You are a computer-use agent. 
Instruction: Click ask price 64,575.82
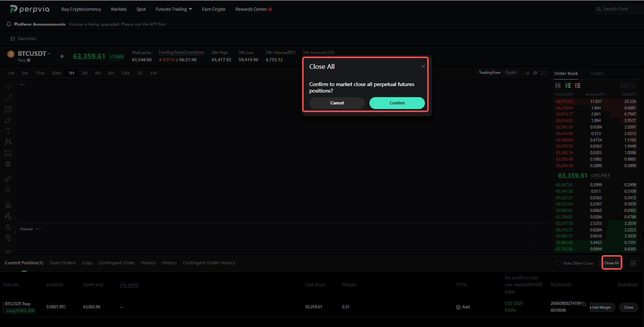(x=564, y=101)
